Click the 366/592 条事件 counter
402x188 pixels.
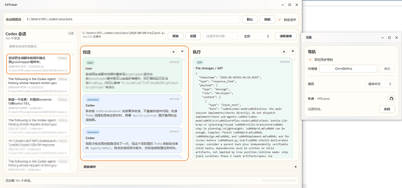pyautogui.click(x=92, y=37)
